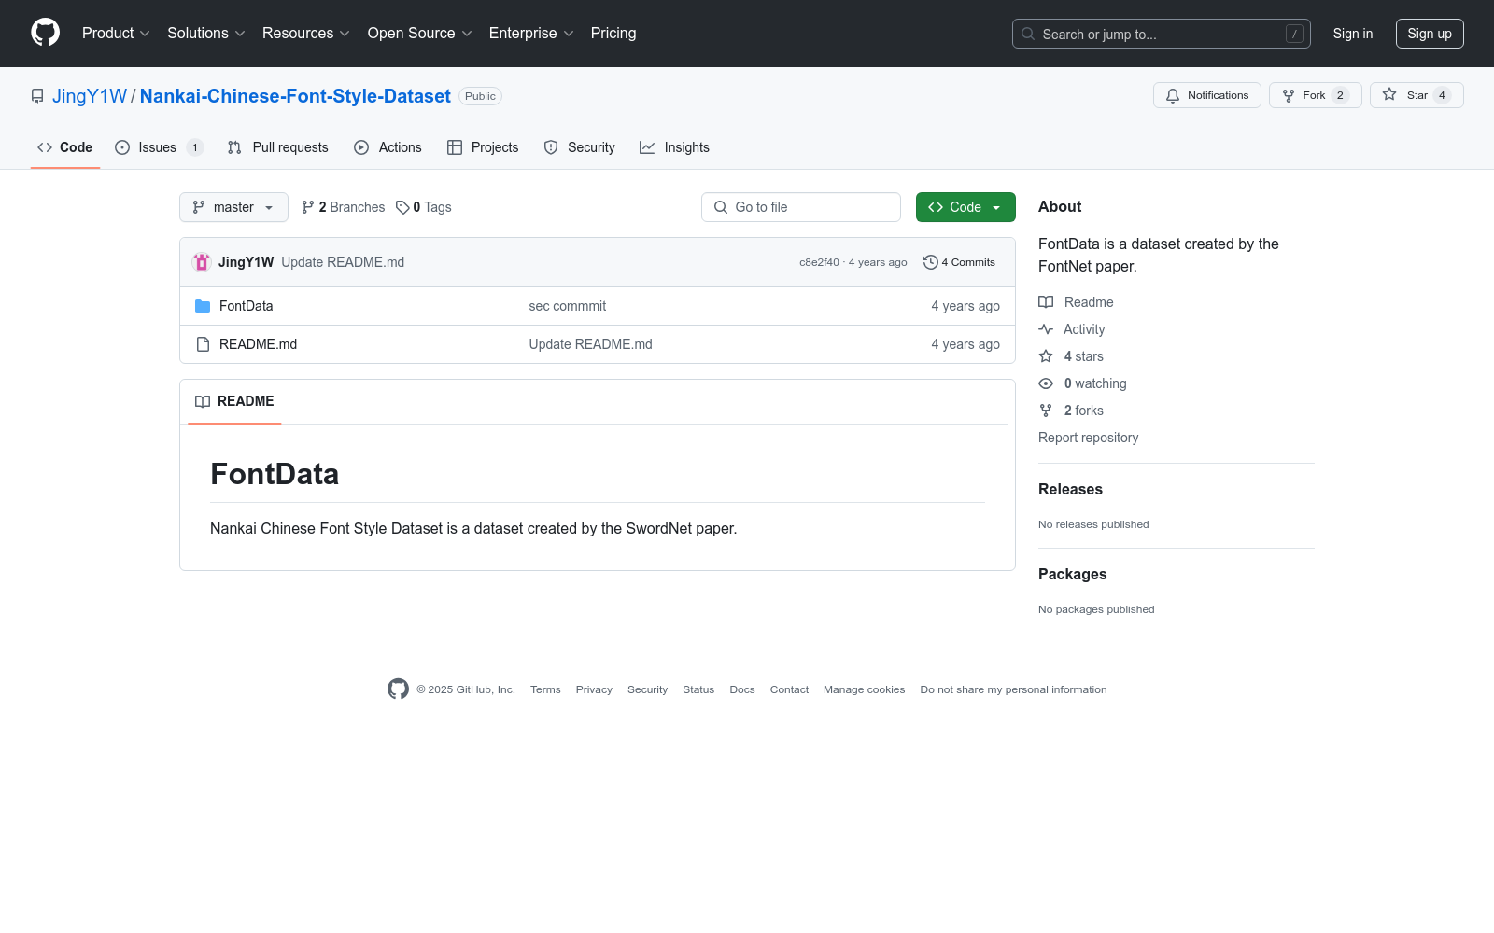Image resolution: width=1494 pixels, height=933 pixels.
Task: Go to the Pricing page
Action: point(613,33)
